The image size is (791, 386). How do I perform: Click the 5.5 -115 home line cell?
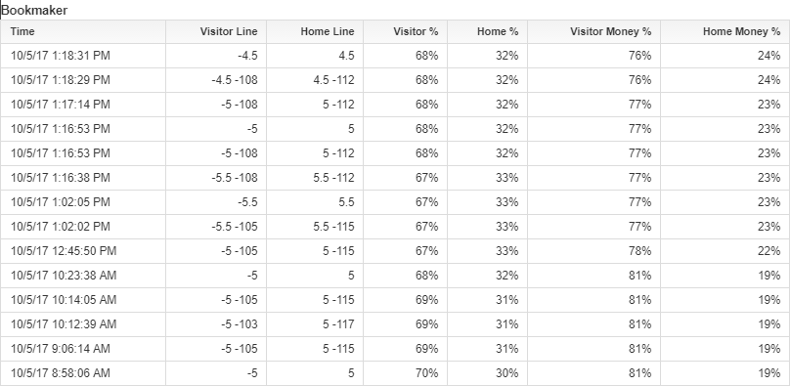pos(315,227)
